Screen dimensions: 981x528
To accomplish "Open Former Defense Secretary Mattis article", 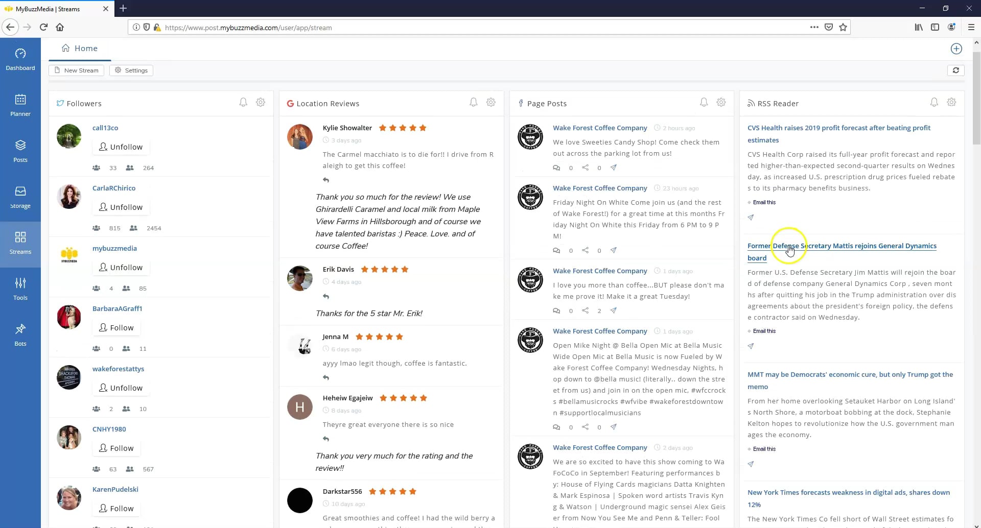I will [842, 252].
